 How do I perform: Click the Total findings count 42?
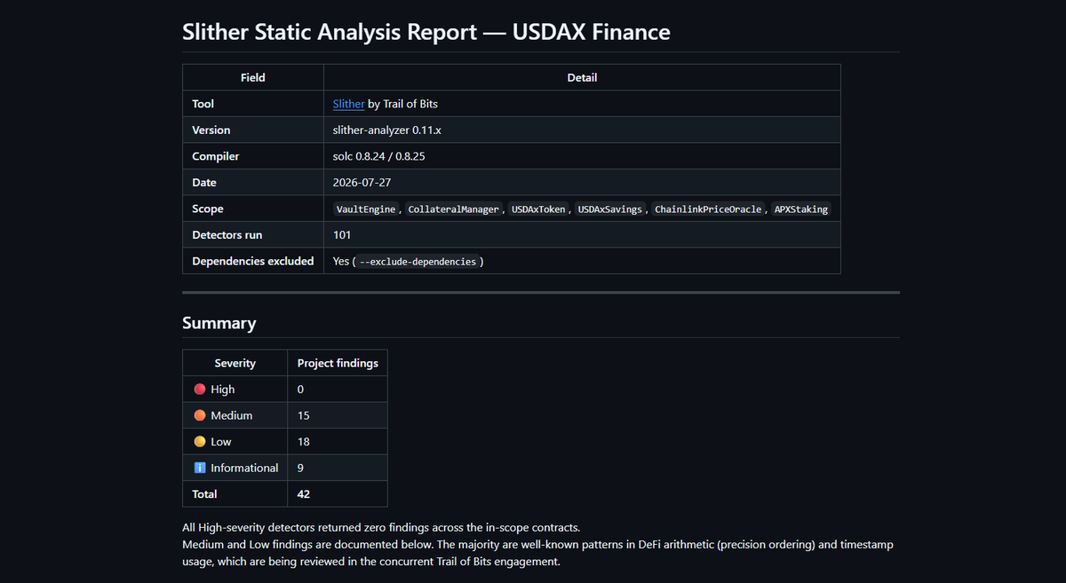pyautogui.click(x=304, y=493)
